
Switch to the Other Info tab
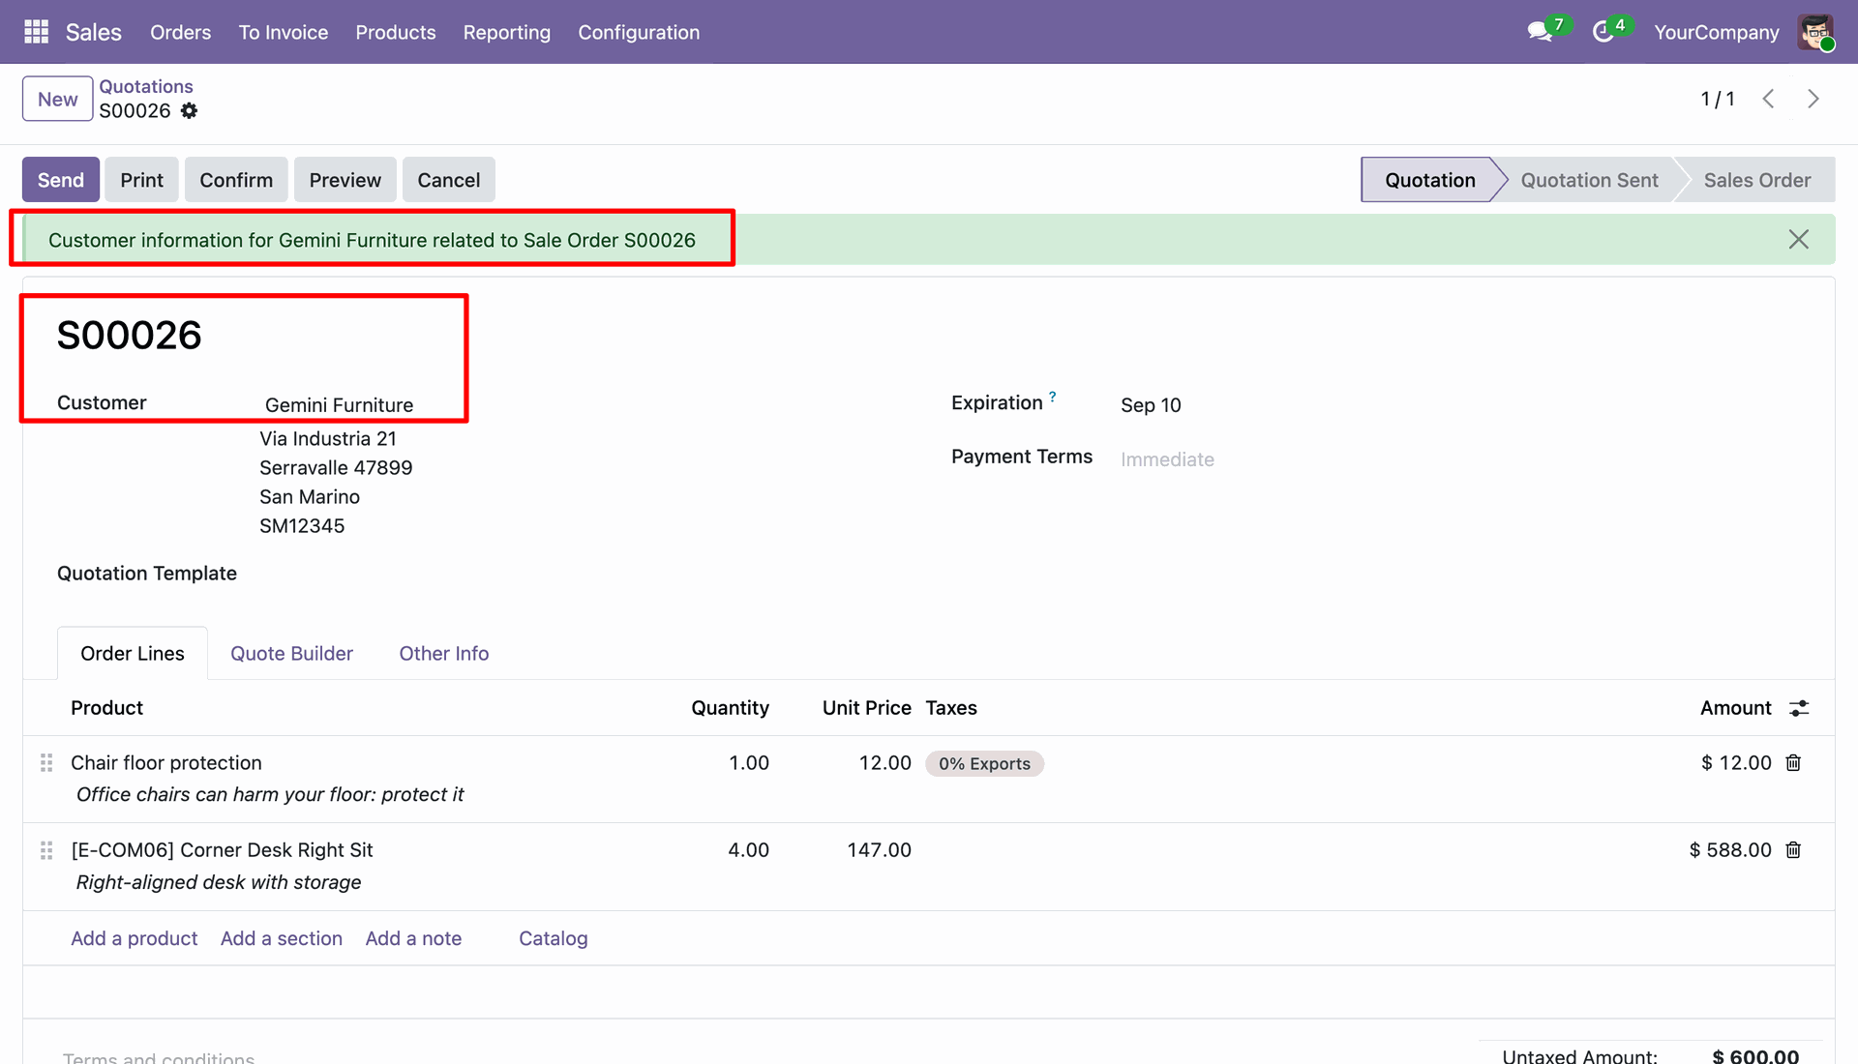444,654
